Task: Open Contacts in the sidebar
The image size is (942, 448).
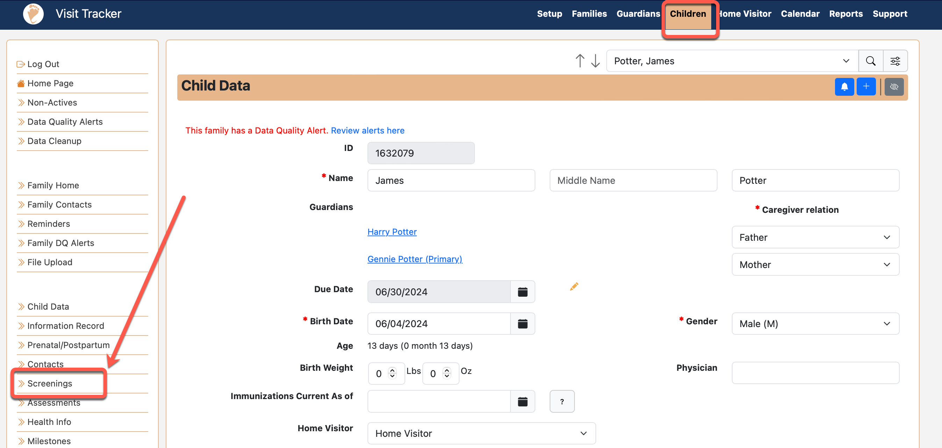Action: click(45, 364)
